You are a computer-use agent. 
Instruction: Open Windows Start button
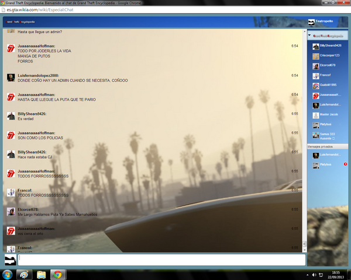click(8, 275)
